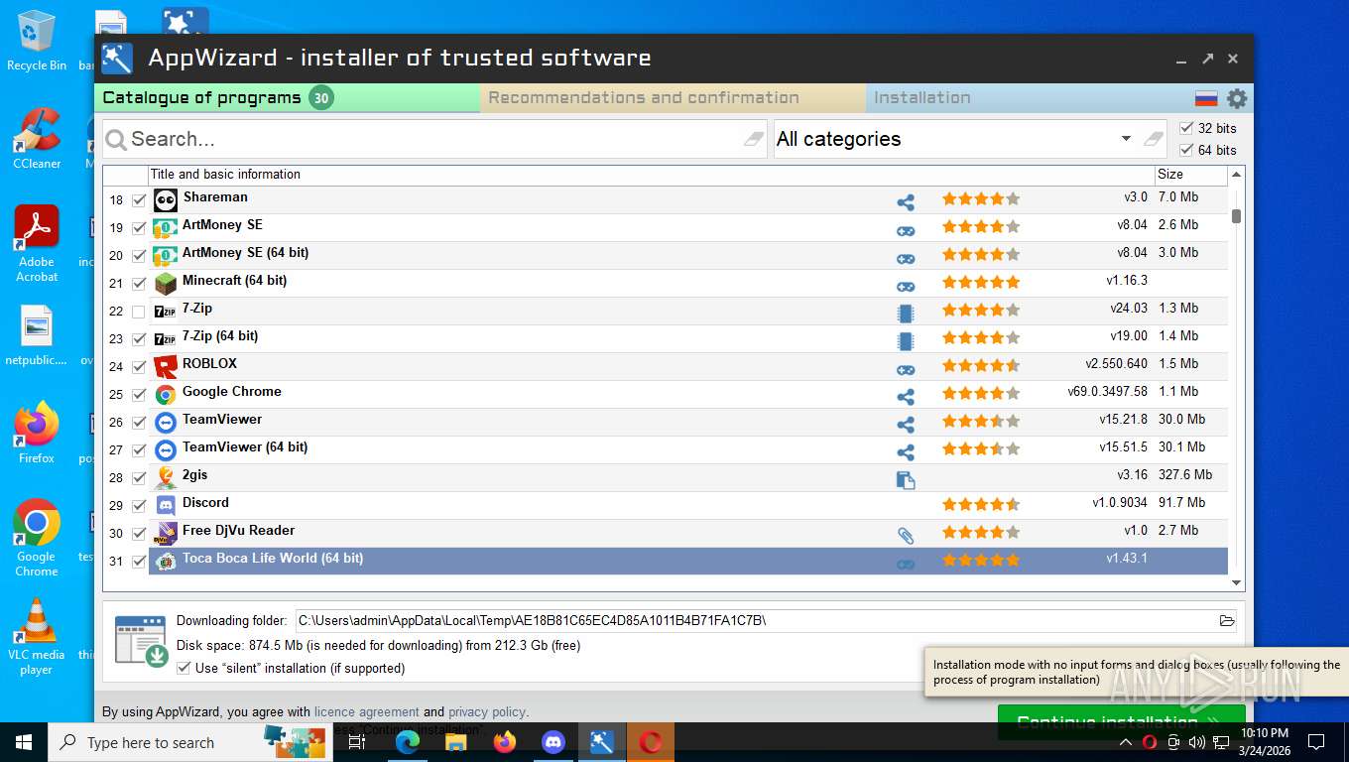Click in the Windows taskbar search box
This screenshot has height=762, width=1349.
190,742
